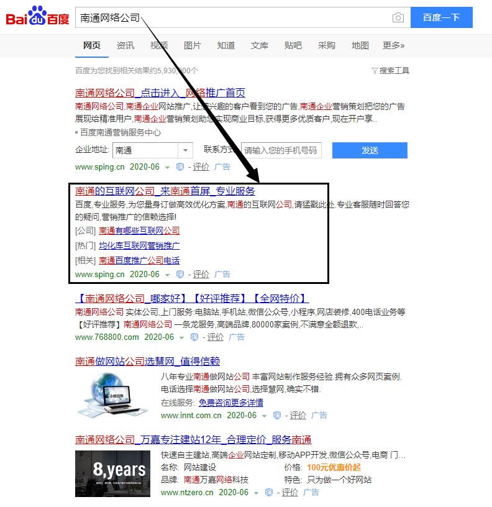
Task: Switch to the 视频 tab
Action: click(159, 45)
